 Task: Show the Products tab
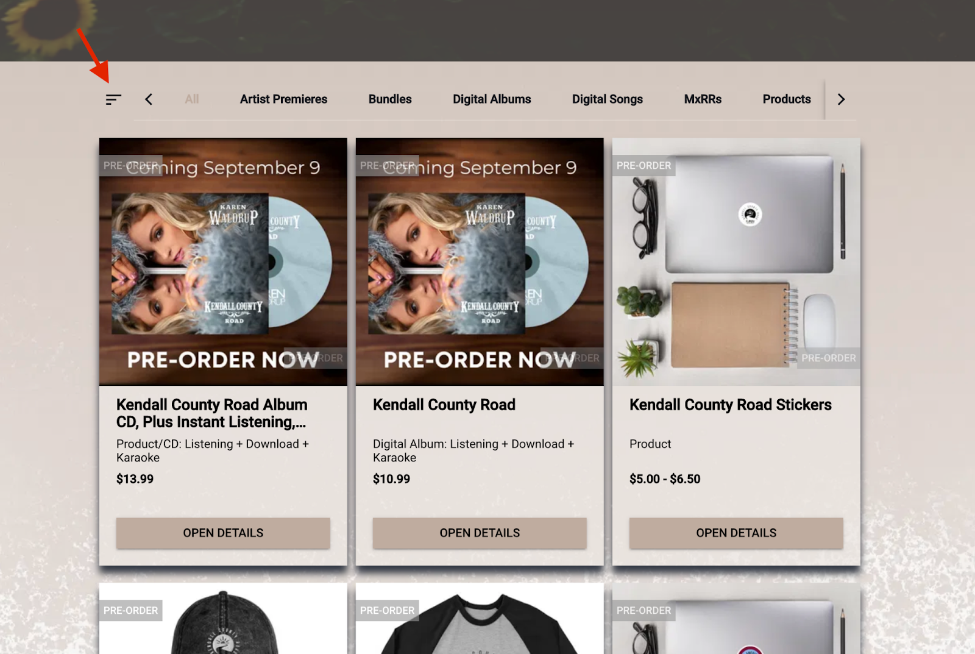787,99
